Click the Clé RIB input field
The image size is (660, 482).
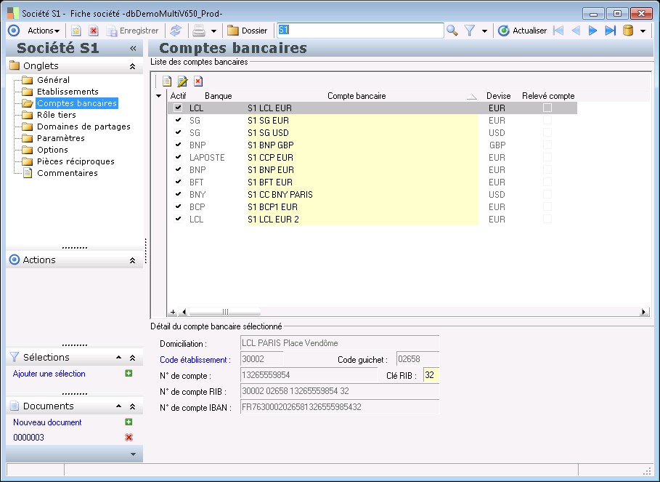[x=431, y=376]
